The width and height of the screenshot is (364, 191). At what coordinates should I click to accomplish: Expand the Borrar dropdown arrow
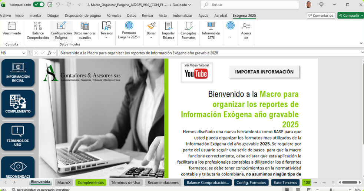coord(151,37)
